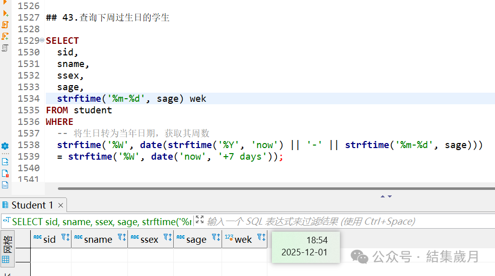Screen dimensions: 495x276
Task: Click the '%W' string on line 1538
Action: (118, 145)
